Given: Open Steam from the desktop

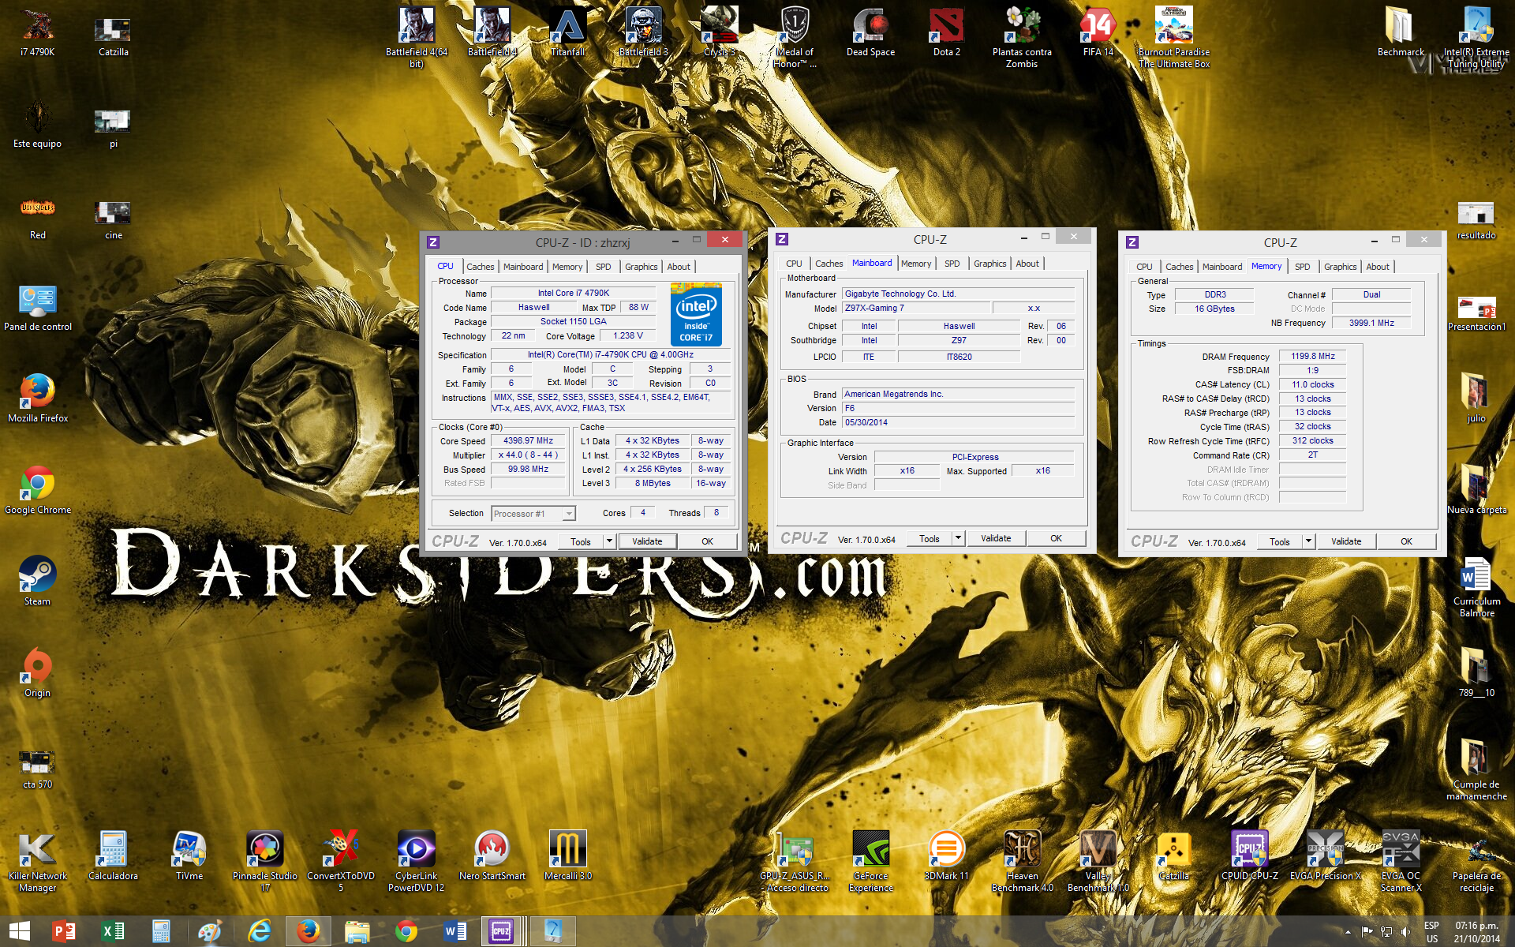Looking at the screenshot, I should 37,581.
